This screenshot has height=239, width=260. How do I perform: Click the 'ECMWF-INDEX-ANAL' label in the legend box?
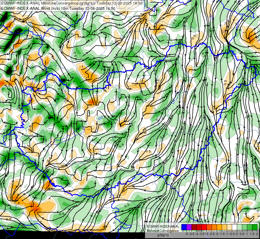(163, 227)
